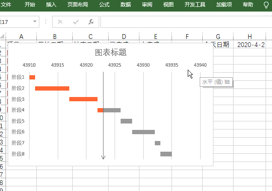Image resolution: width=272 pixels, height=191 pixels.
Task: Click the Select All corner triangle
Action: pyautogui.click(x=3, y=36)
